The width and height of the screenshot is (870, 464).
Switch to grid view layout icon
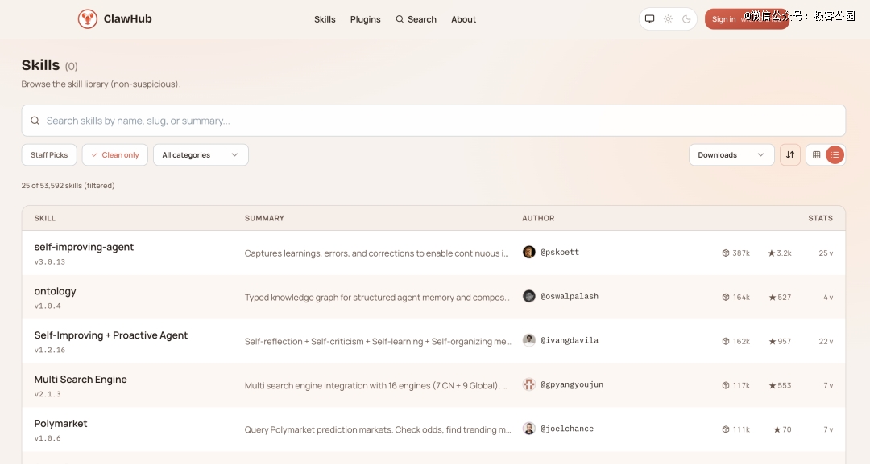click(816, 155)
